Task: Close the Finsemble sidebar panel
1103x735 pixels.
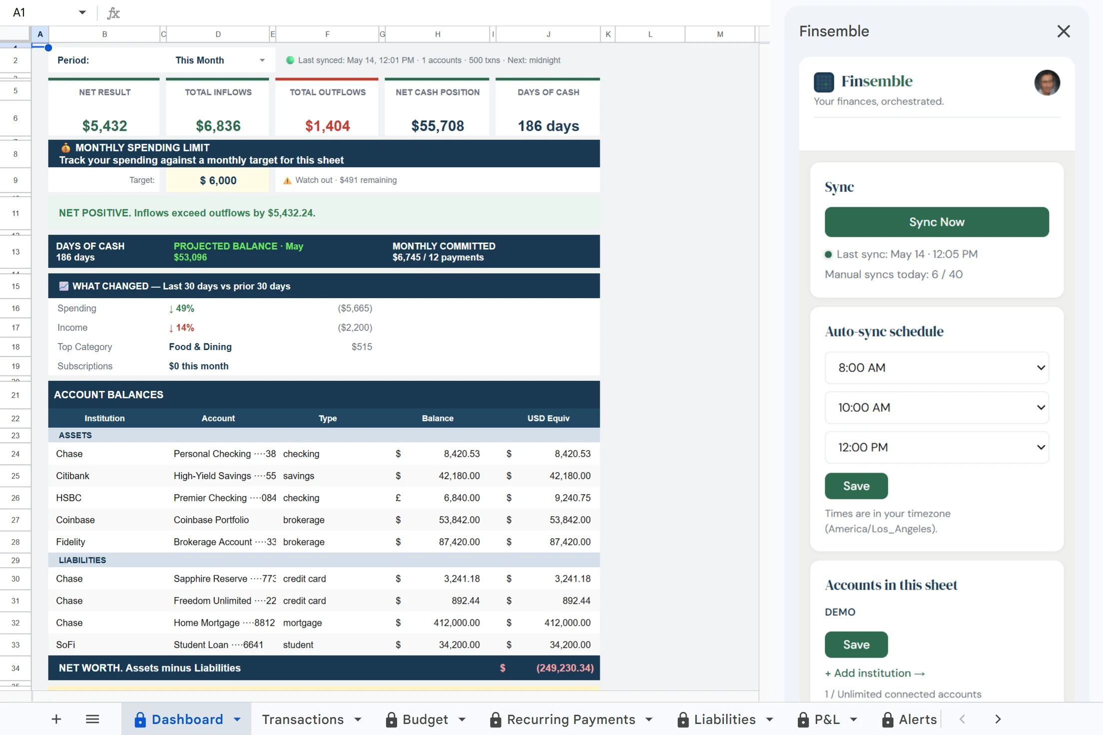Action: pos(1064,31)
